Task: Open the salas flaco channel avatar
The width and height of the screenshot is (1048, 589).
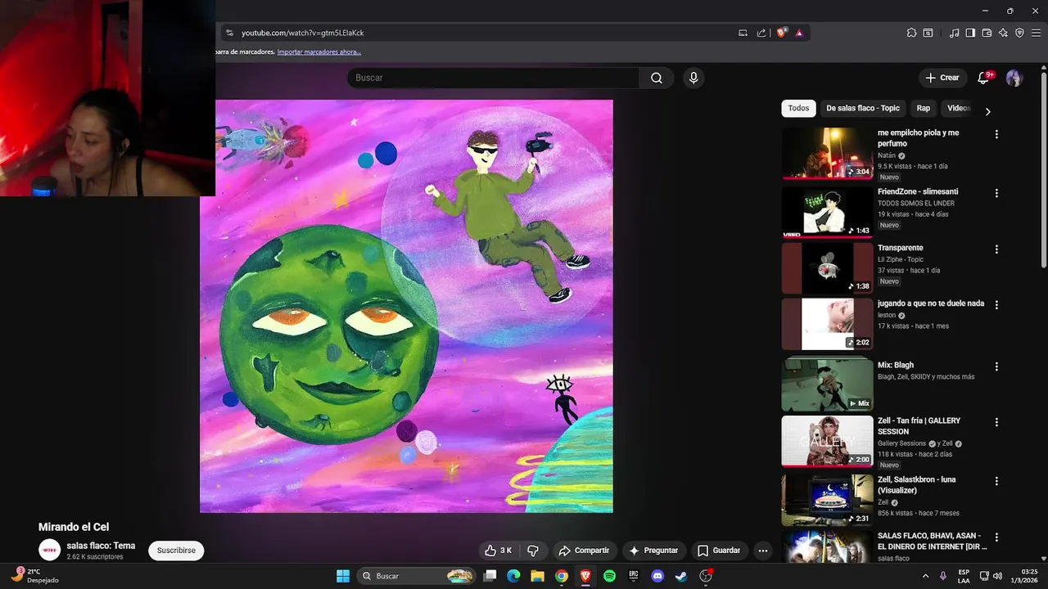Action: coord(49,551)
